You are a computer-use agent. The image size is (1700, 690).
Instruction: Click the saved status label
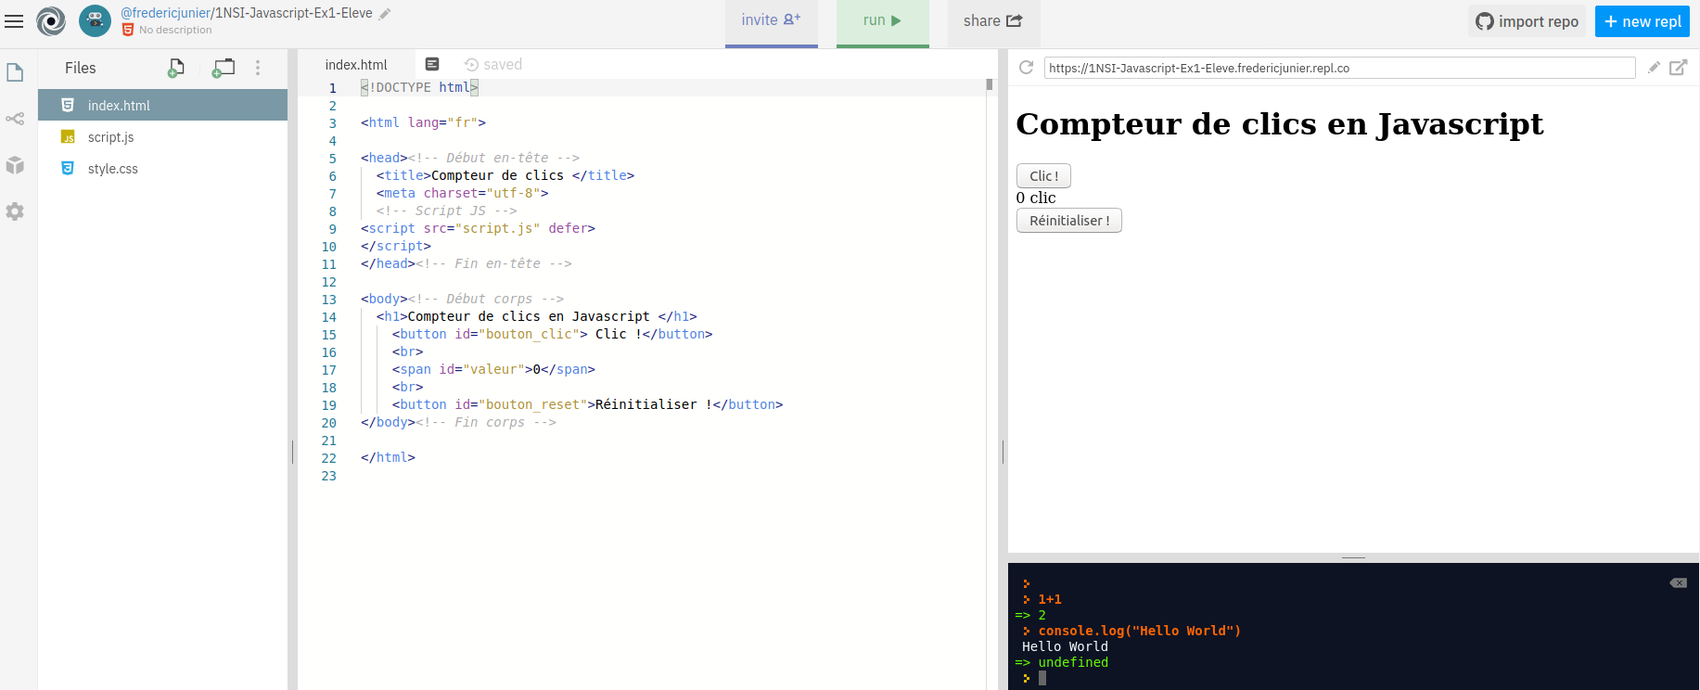click(503, 65)
